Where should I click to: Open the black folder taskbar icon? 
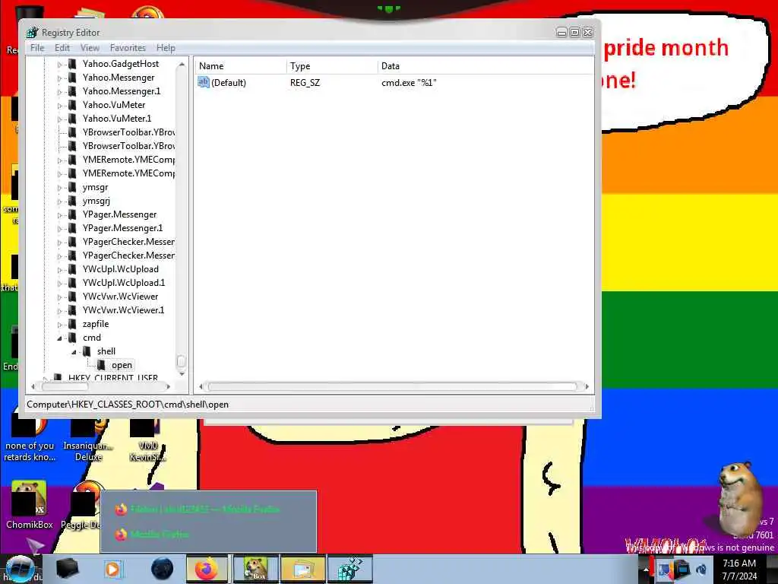click(67, 569)
